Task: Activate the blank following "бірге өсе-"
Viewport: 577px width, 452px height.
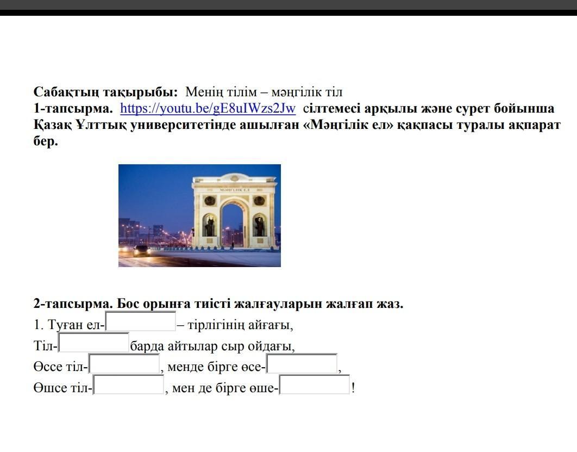Action: click(x=302, y=364)
